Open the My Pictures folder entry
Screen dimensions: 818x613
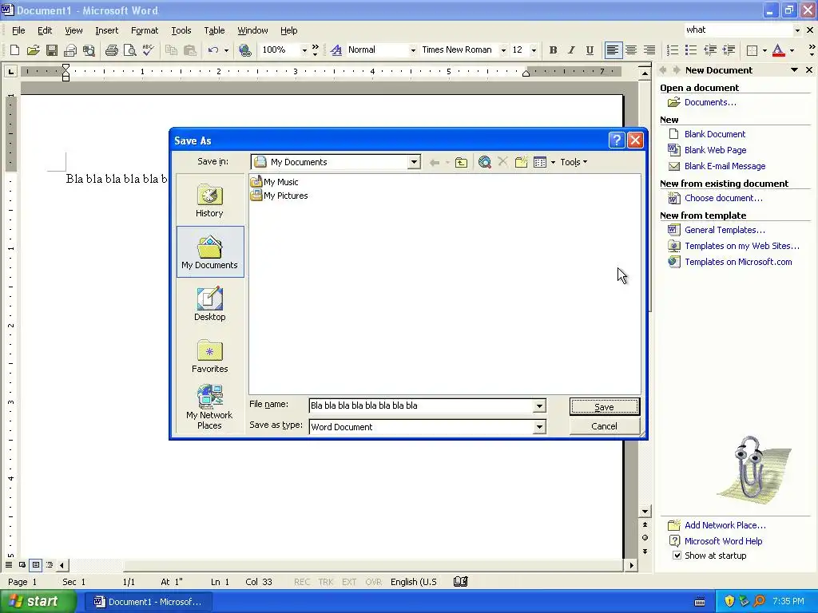tap(279, 196)
